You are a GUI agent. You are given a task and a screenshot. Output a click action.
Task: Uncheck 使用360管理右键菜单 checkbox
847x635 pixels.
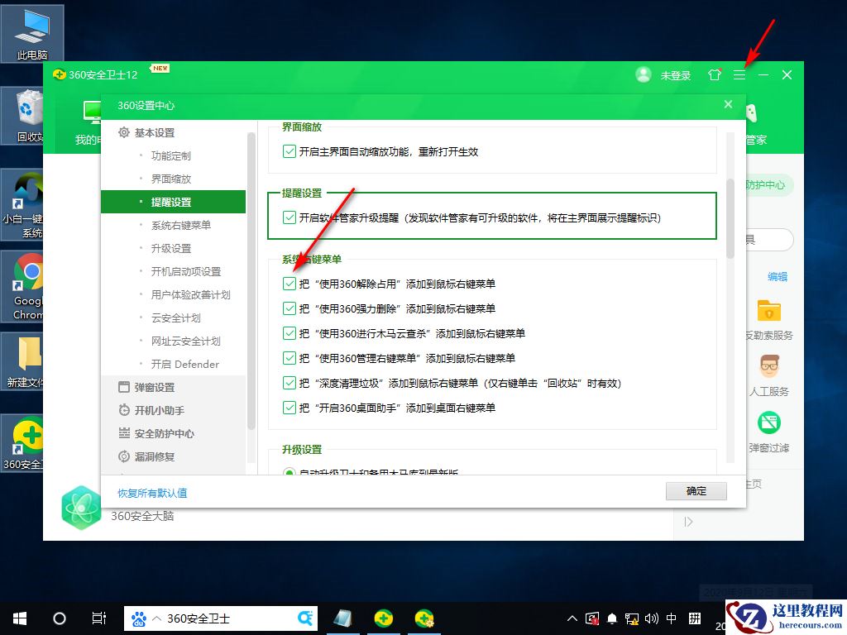pyautogui.click(x=289, y=358)
